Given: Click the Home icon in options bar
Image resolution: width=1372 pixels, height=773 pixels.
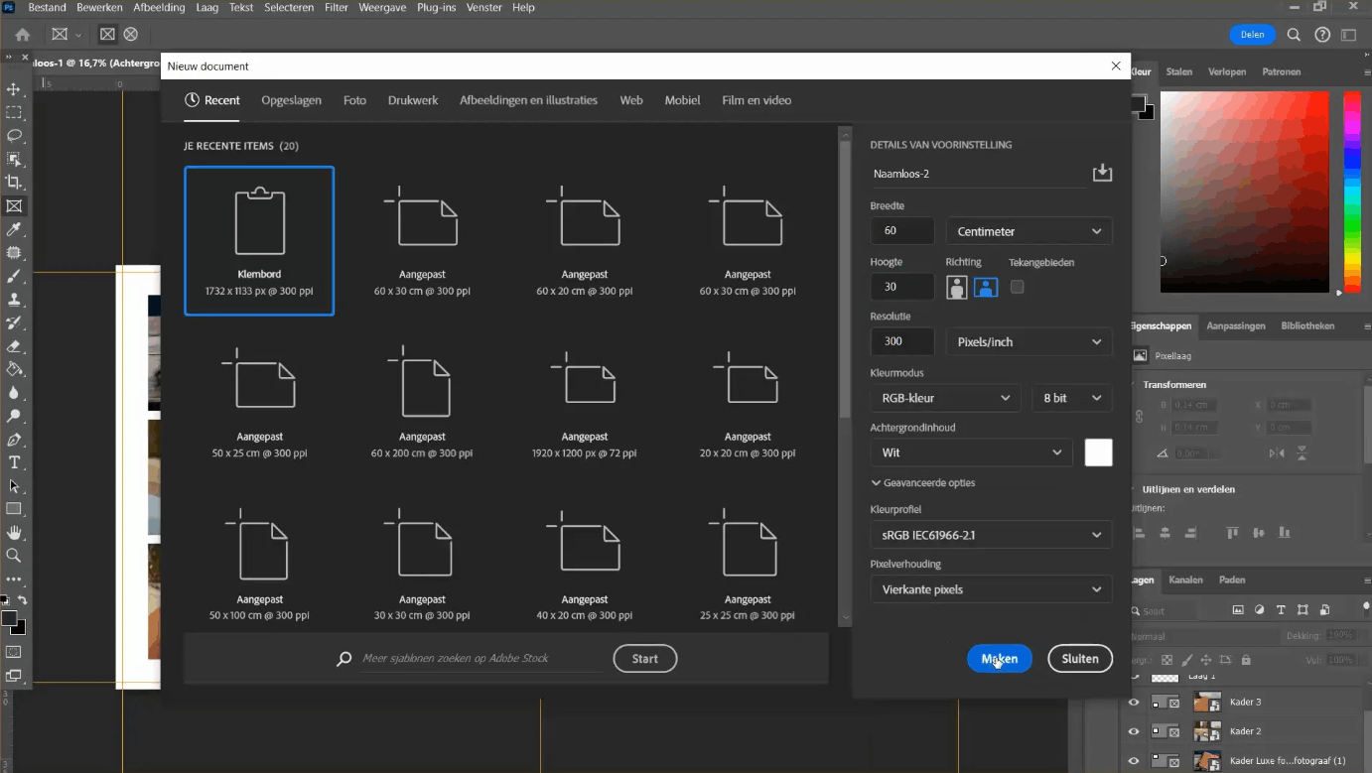Looking at the screenshot, I should point(22,35).
